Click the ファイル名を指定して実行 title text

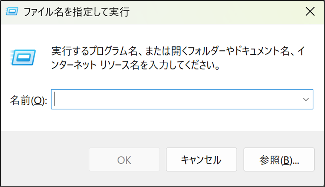click(76, 12)
